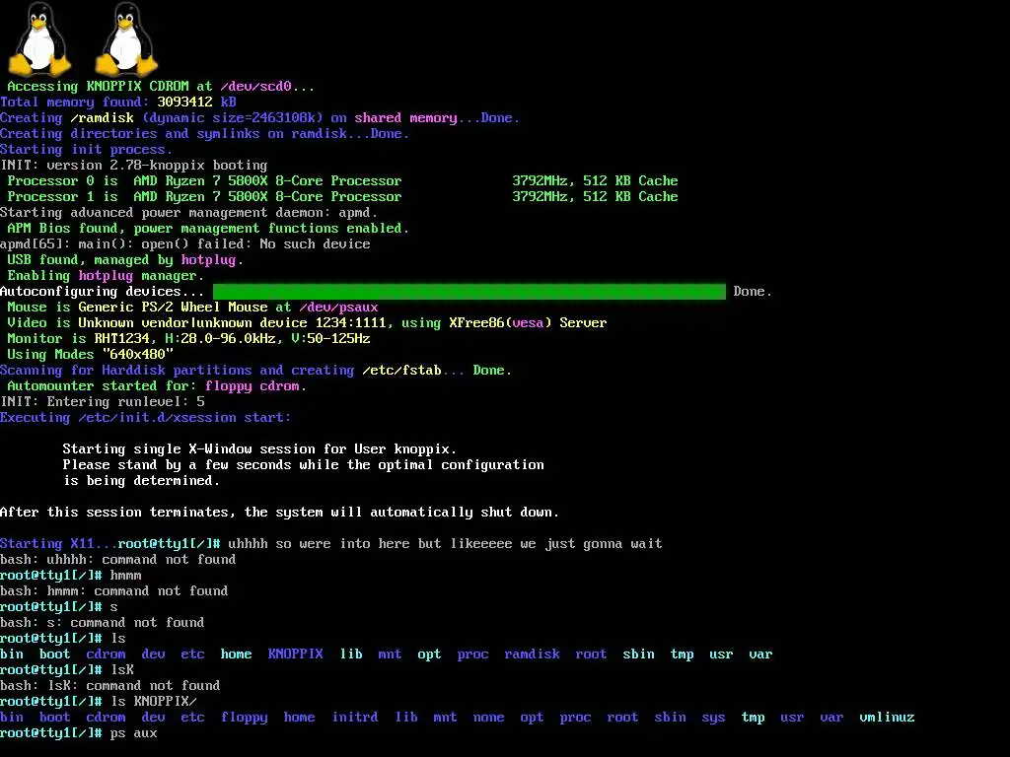Click '/ramdisk' in the Creating ramdisk line
This screenshot has width=1010, height=757.
103,118
